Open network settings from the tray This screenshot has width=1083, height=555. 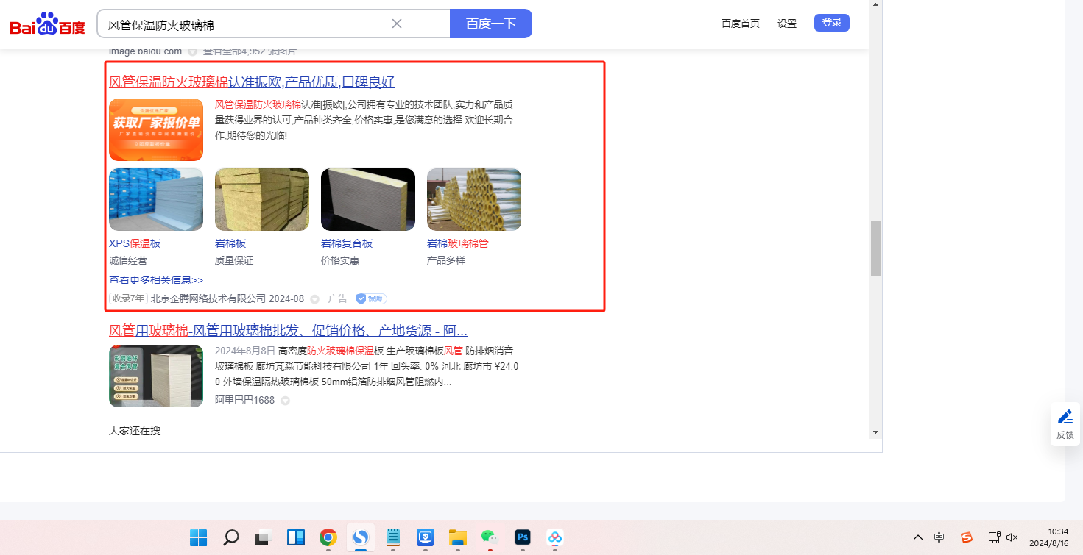coord(994,537)
